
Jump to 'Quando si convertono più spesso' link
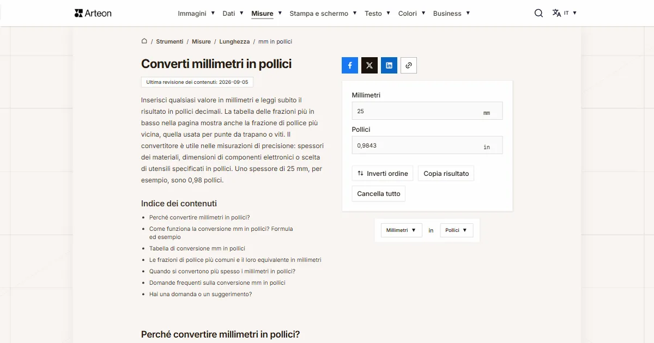[222, 271]
